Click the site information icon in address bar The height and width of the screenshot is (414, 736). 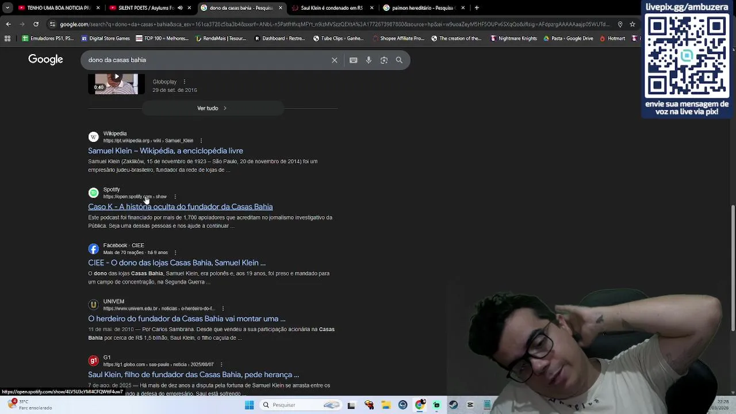click(52, 24)
